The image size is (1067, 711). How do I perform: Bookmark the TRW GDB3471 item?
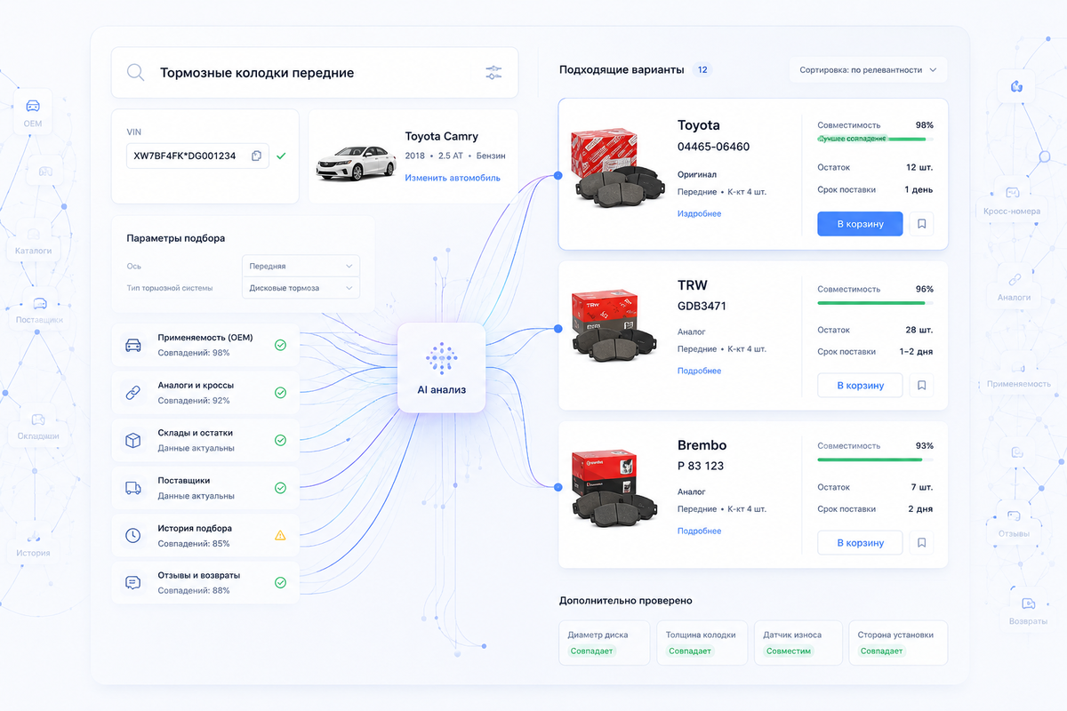coord(922,386)
